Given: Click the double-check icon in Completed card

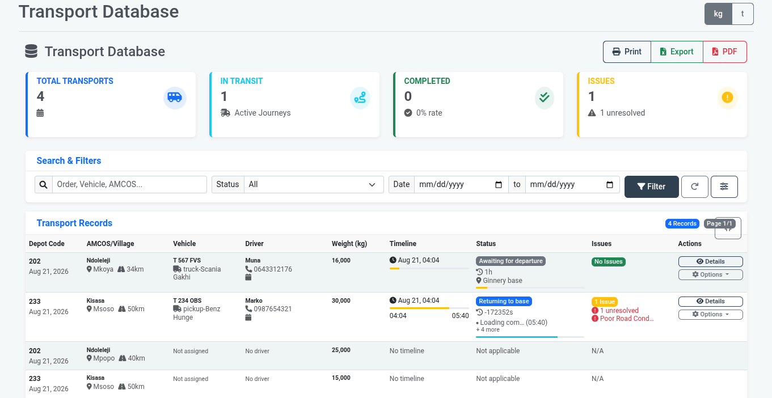Looking at the screenshot, I should 545,98.
